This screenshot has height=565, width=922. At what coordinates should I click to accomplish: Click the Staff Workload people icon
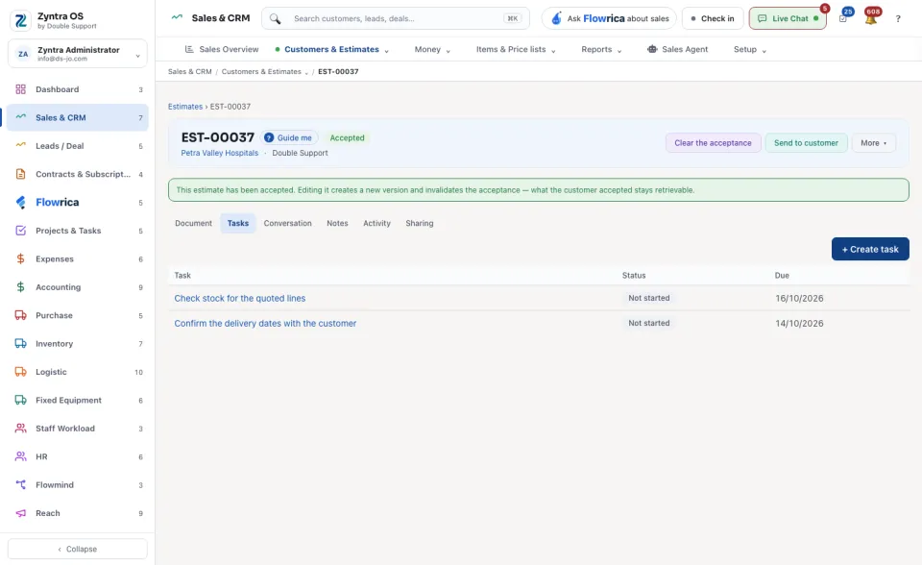pos(20,429)
